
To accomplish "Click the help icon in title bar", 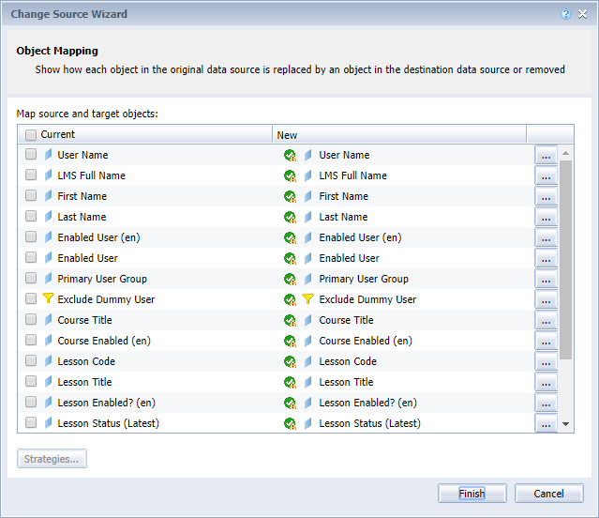I will click(565, 14).
